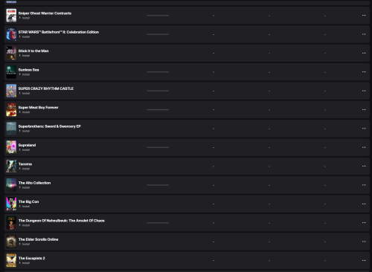
Task: Open more options menu for Sunless Sea
Action: 364,72
